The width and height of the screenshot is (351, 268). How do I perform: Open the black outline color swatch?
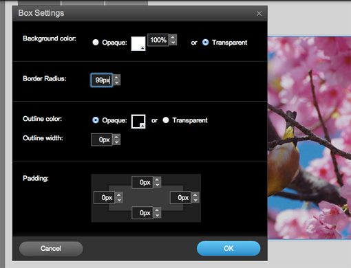(x=138, y=122)
